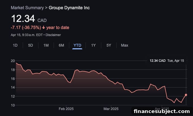The image size is (193, 116).
Task: Switch to the 6M range tab
Action: coord(61,45)
